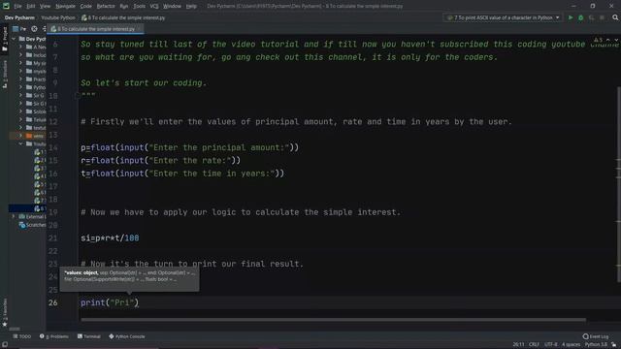Image resolution: width=621 pixels, height=349 pixels.
Task: Expand the 'Pytho' folder chevron
Action: click(x=21, y=87)
